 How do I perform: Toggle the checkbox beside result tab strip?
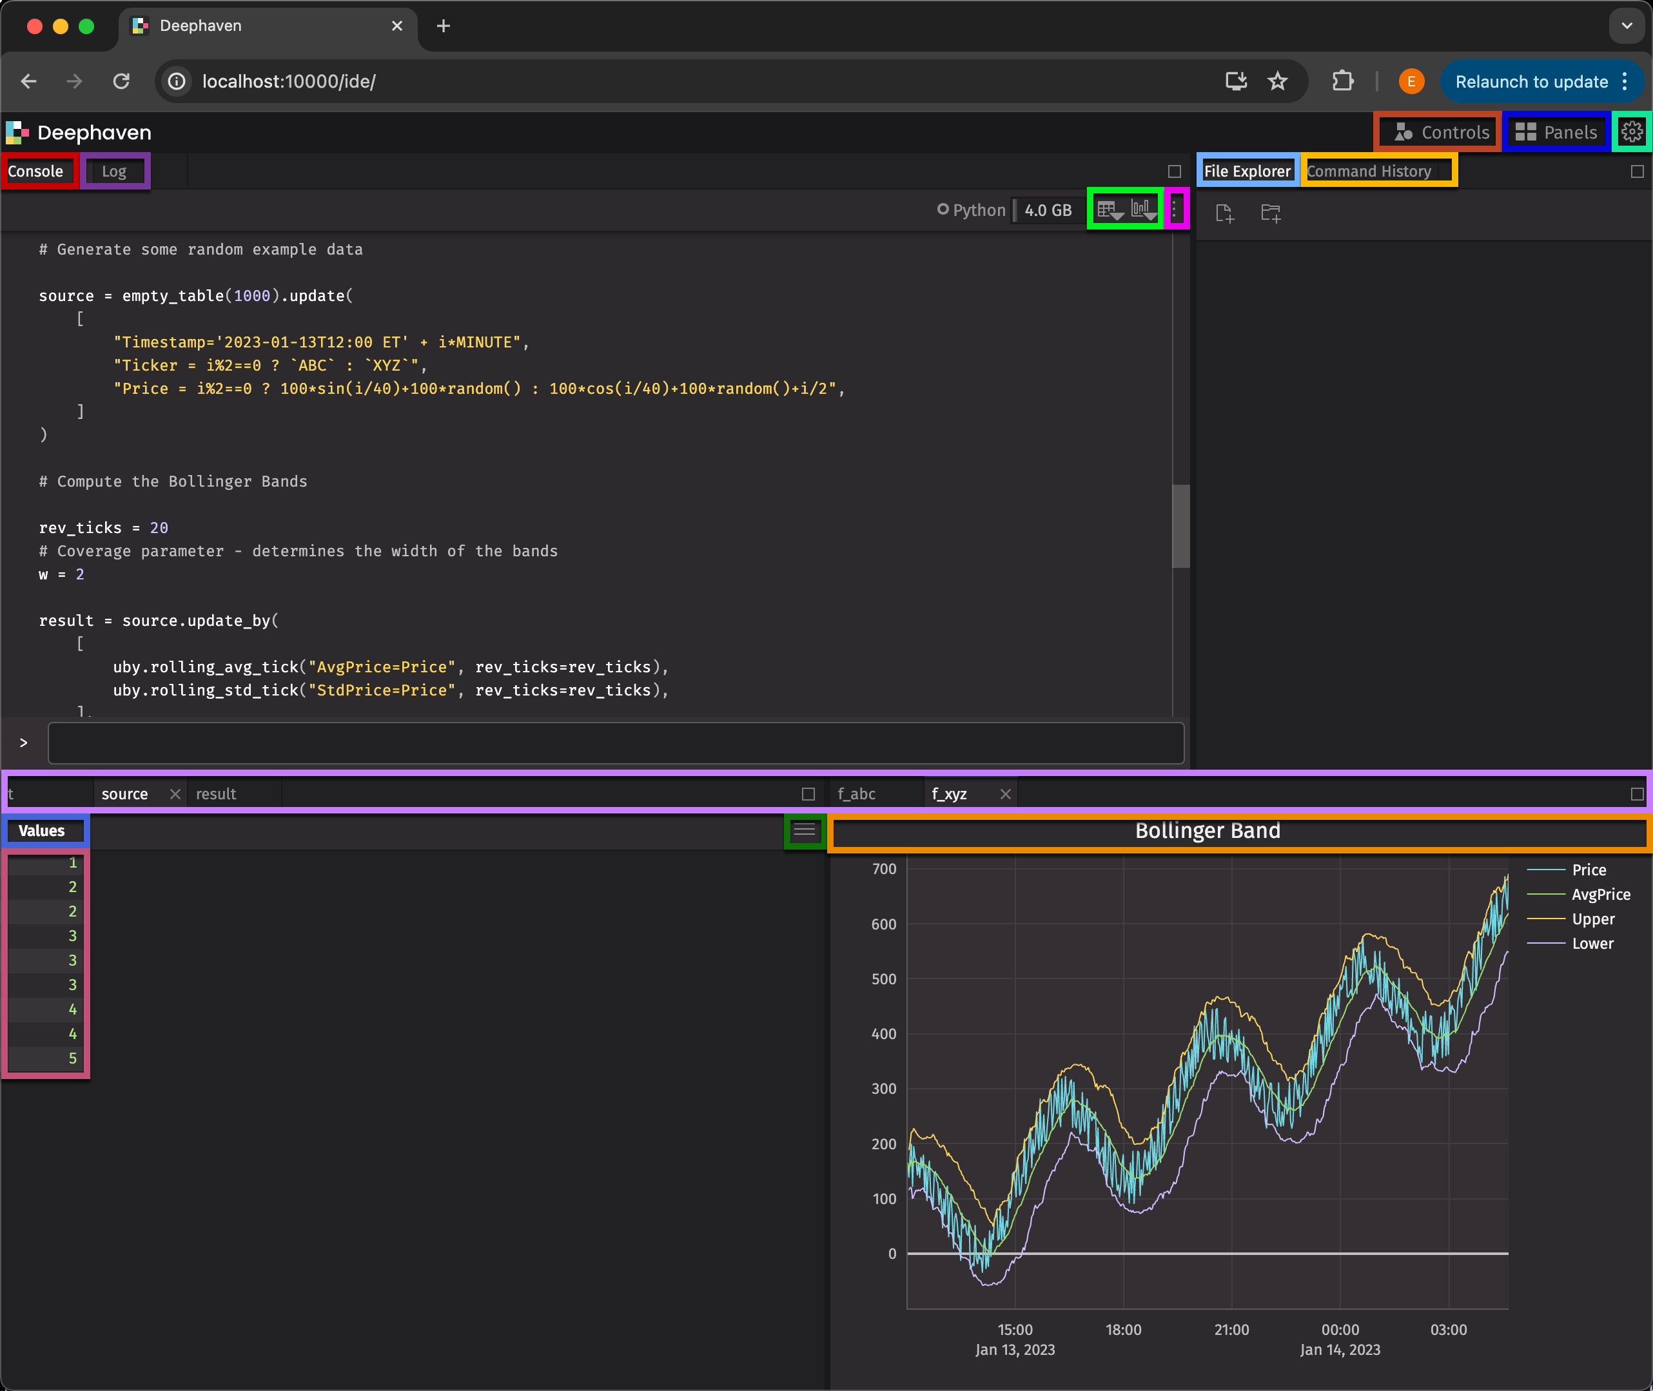[809, 793]
